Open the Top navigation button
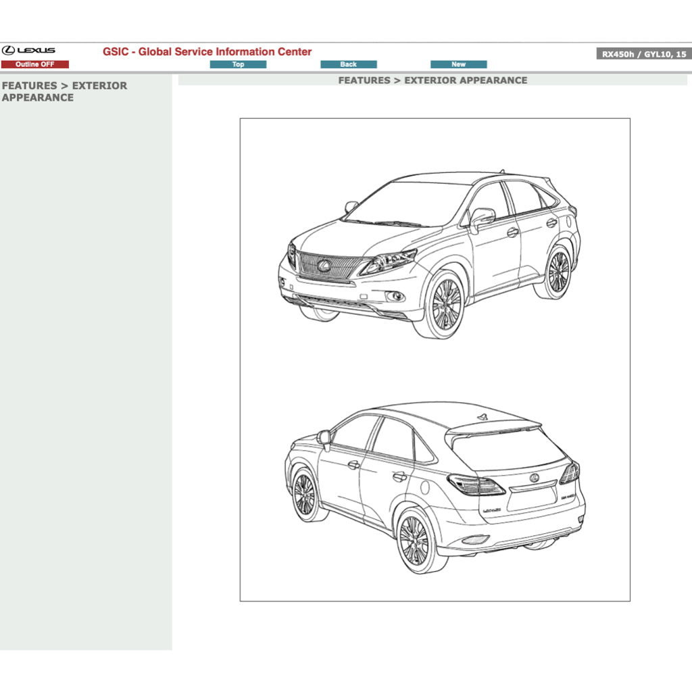This screenshot has width=692, height=692. pyautogui.click(x=238, y=64)
